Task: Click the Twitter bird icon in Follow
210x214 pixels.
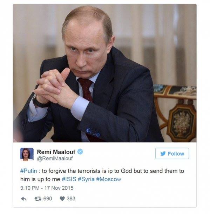Action: (x=163, y=154)
